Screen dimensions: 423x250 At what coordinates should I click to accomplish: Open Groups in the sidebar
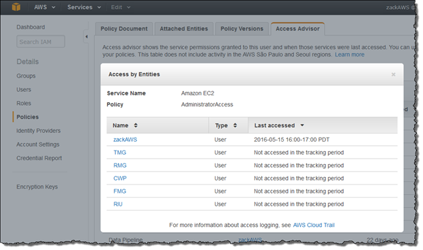click(26, 76)
